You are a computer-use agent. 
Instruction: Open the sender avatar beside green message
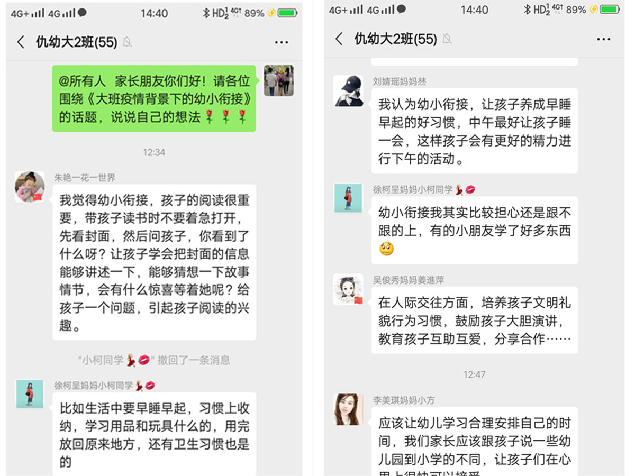pyautogui.click(x=279, y=80)
